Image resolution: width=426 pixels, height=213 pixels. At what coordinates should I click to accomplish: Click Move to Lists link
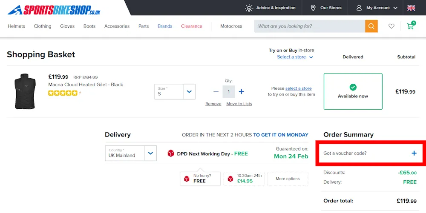[x=239, y=104]
